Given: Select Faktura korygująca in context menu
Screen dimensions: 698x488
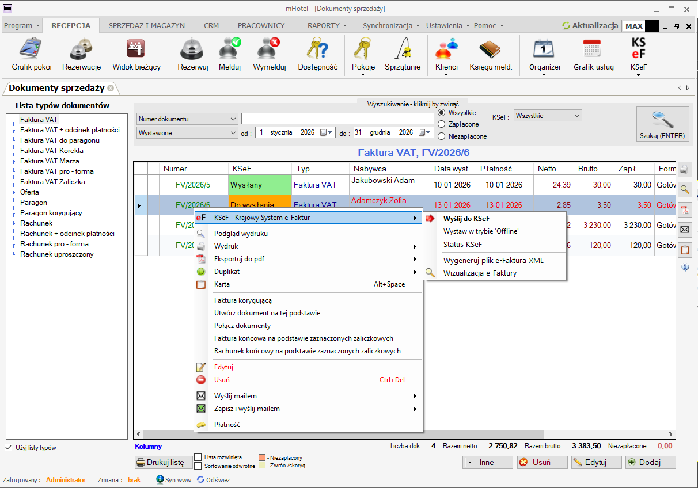Looking at the screenshot, I should pos(242,300).
